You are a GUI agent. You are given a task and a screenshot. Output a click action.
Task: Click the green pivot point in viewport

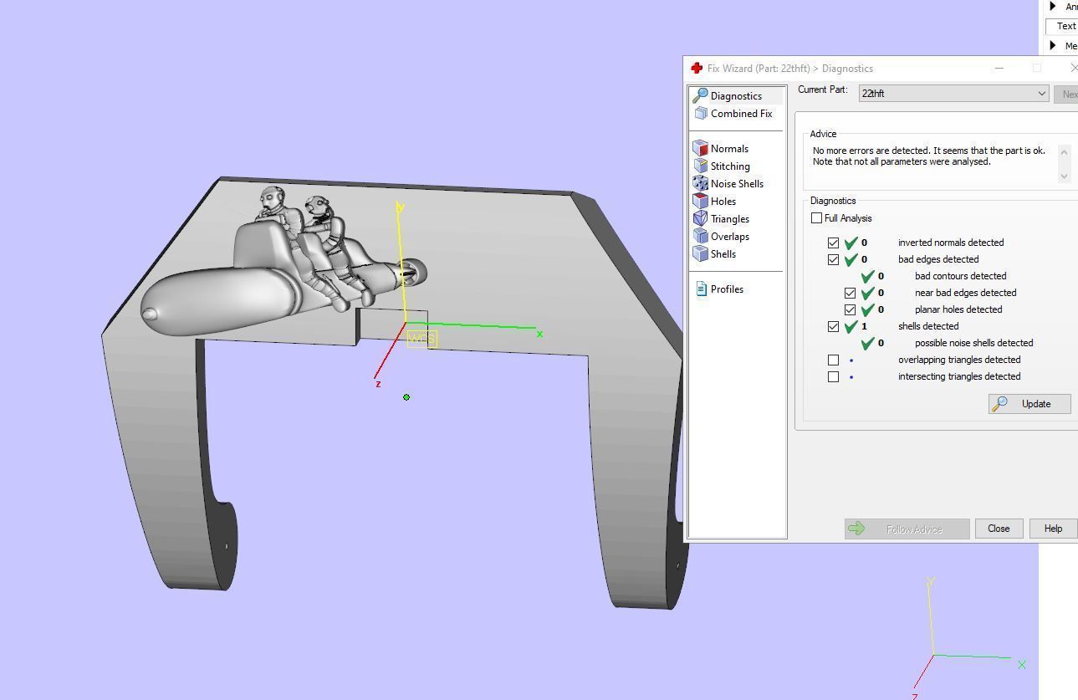[406, 397]
